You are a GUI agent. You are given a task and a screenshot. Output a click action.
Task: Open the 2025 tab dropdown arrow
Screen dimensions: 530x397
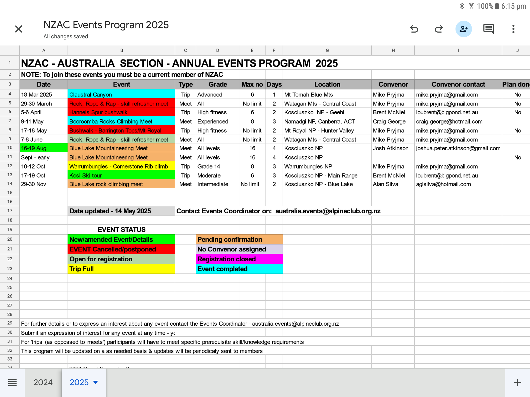95,383
